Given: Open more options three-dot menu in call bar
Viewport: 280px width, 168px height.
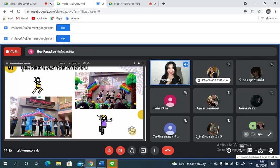Looking at the screenshot, I should (155, 150).
